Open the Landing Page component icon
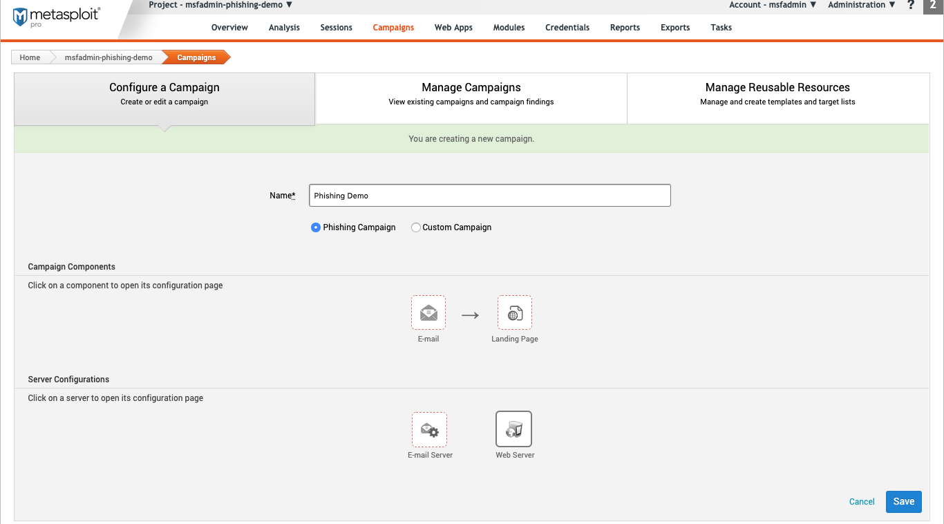 coord(515,313)
